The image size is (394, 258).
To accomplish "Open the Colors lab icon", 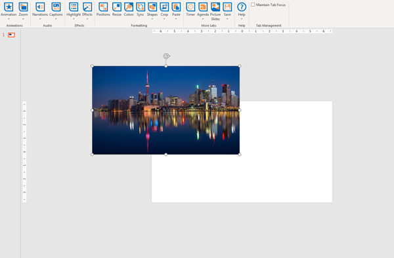I will tap(129, 7).
